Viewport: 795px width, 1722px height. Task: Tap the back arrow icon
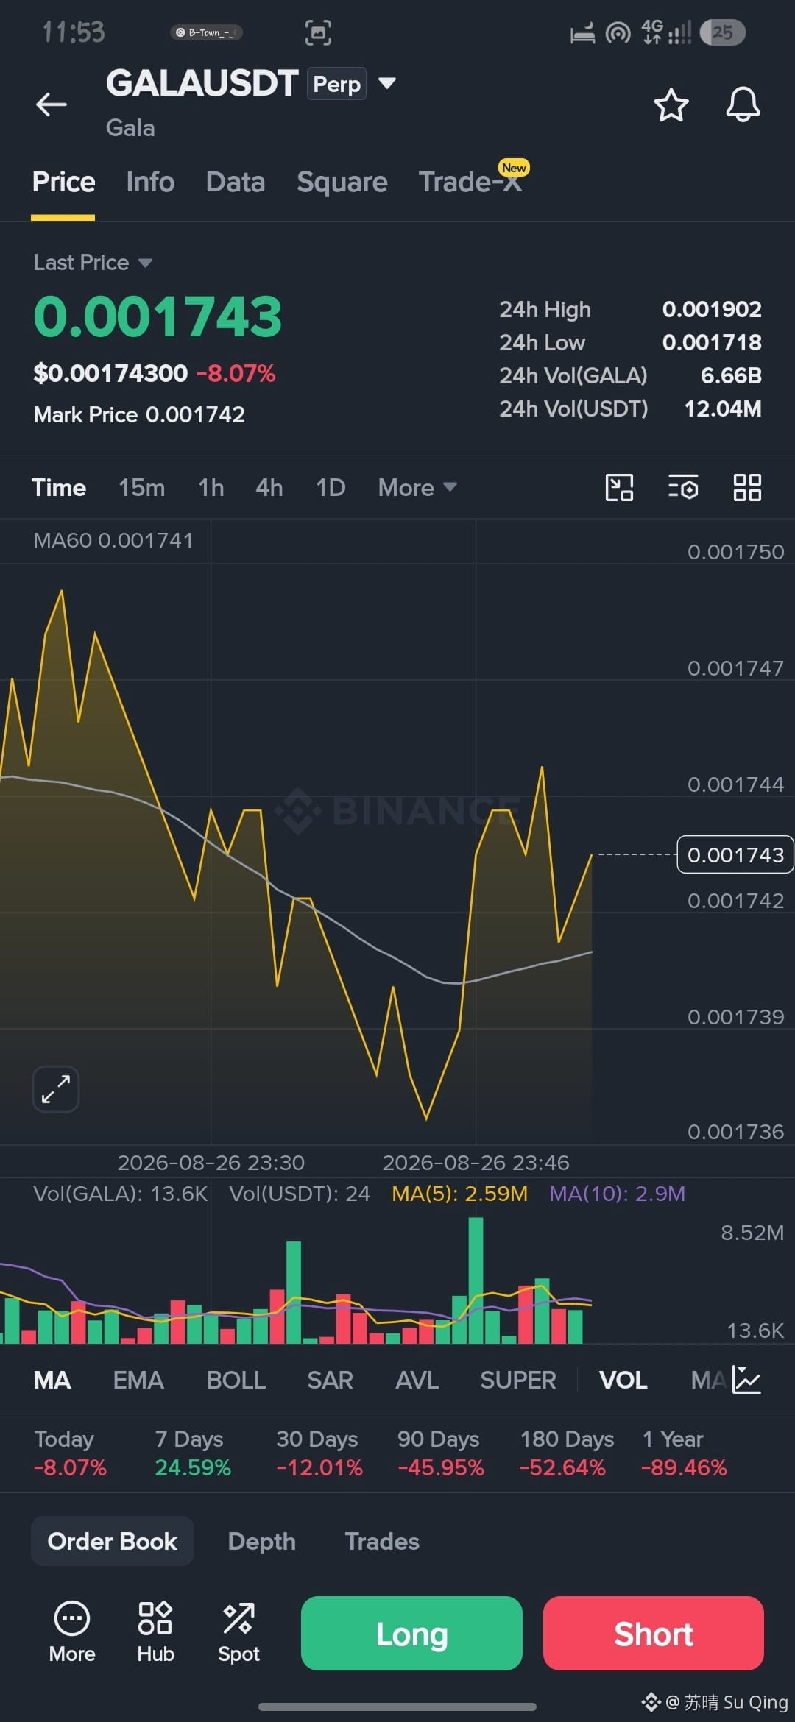[x=52, y=104]
